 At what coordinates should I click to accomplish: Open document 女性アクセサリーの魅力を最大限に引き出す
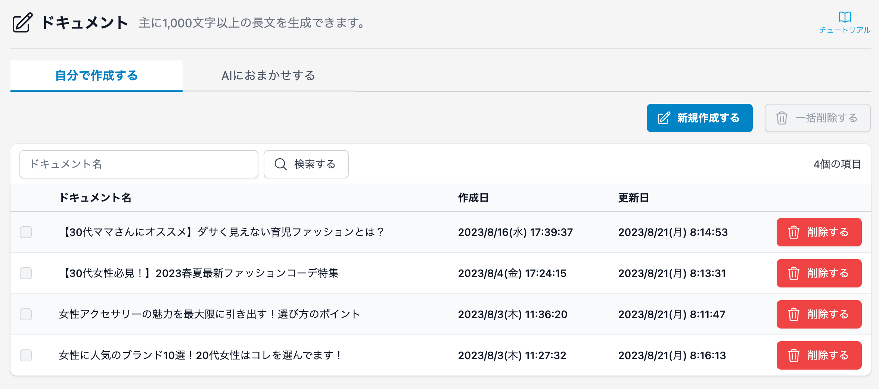(x=209, y=314)
